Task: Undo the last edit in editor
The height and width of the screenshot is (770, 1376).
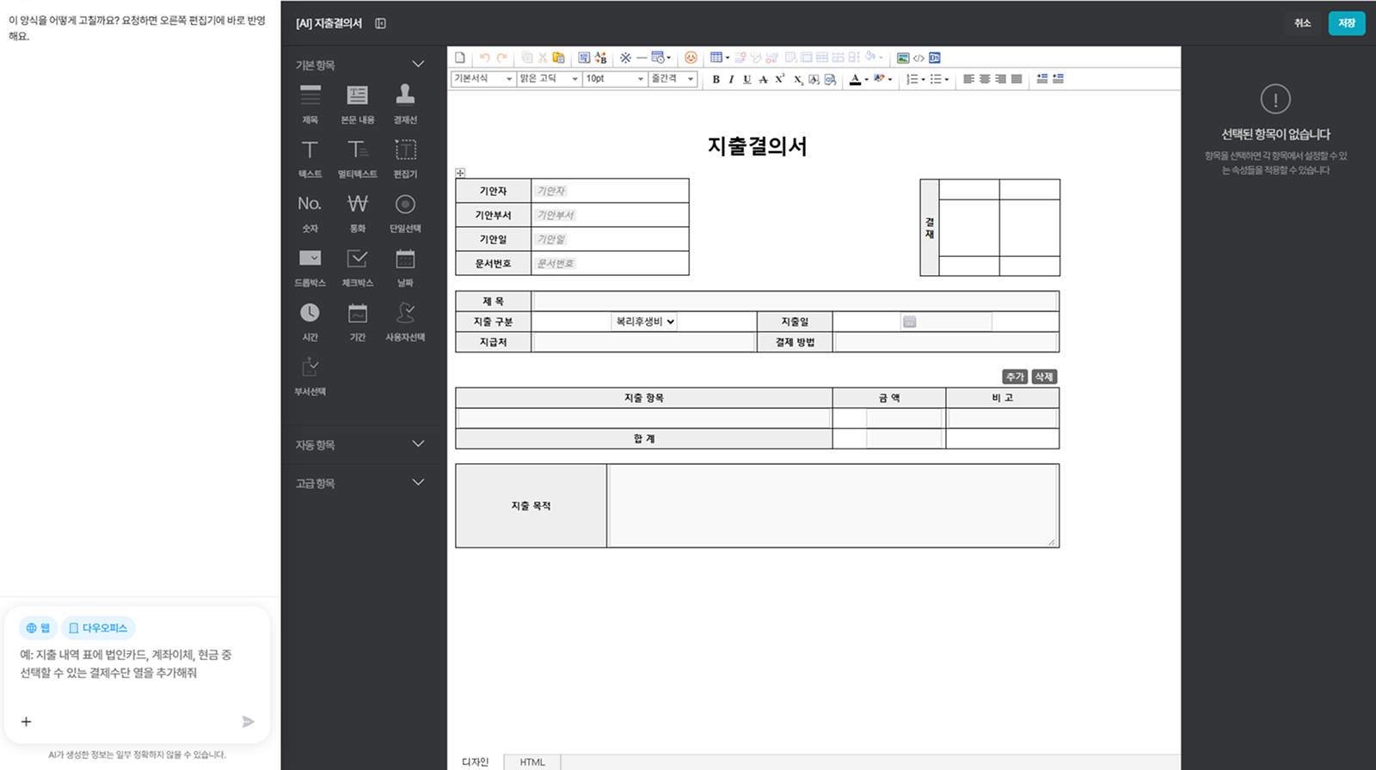Action: click(x=485, y=58)
